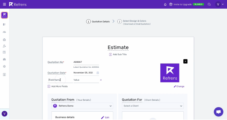
Task: Open the rupee invoice icon in sidebar
Action: coord(4,52)
